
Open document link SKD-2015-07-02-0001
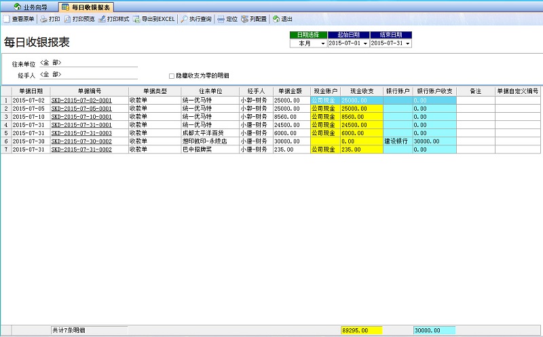click(x=81, y=100)
